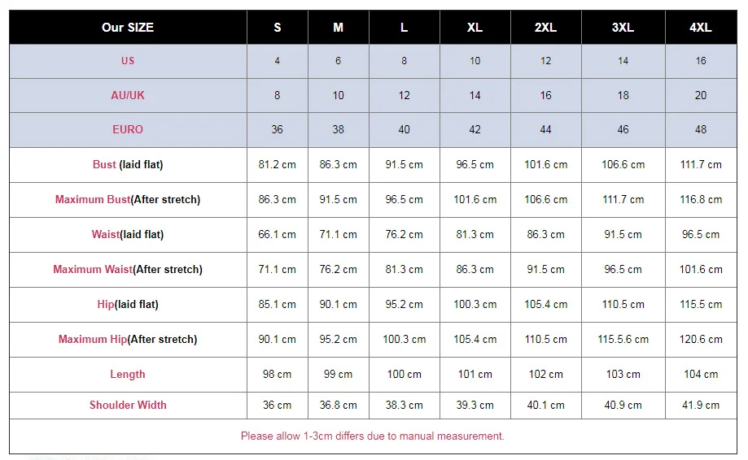Select 'Maximum Waist(After stretch)' label
The image size is (748, 460).
(128, 270)
